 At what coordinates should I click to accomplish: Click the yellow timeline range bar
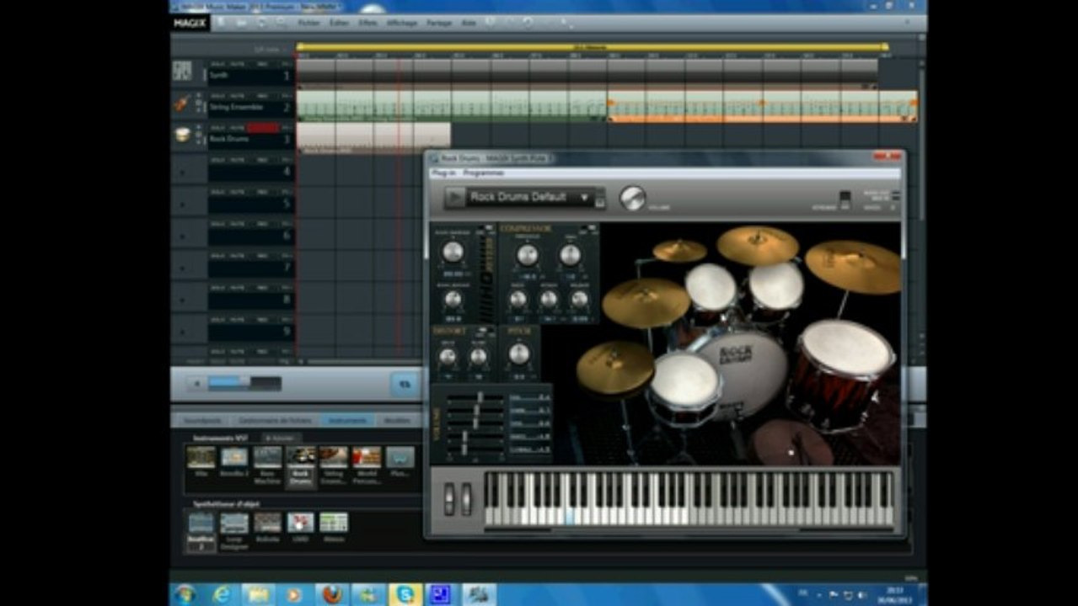point(592,47)
